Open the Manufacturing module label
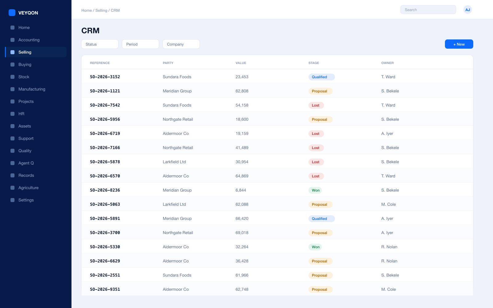The width and height of the screenshot is (493, 308). 32,89
